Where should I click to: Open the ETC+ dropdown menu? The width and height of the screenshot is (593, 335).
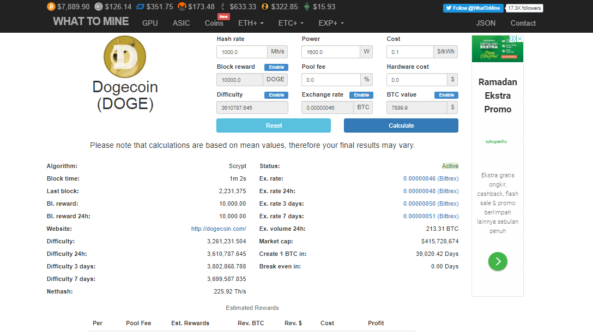click(x=291, y=23)
